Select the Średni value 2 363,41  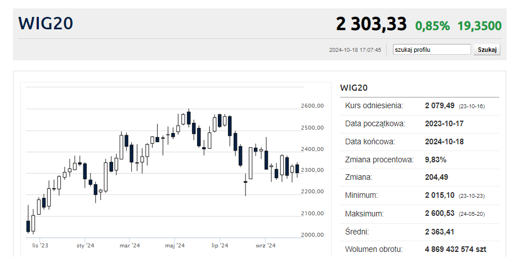(440, 231)
